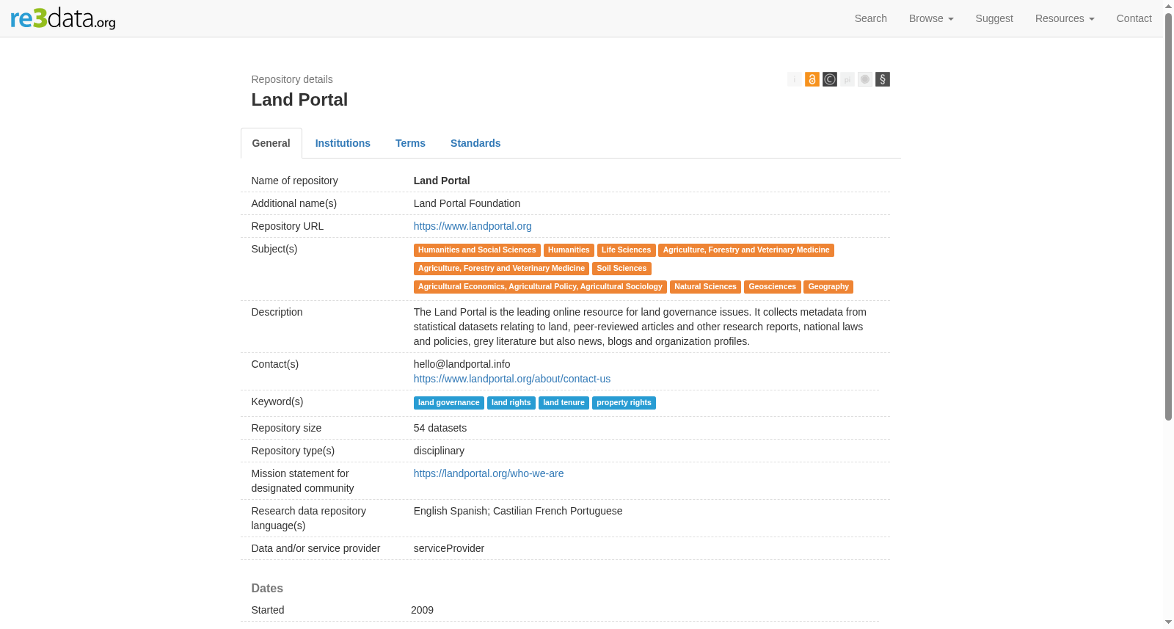Image resolution: width=1174 pixels, height=629 pixels.
Task: Open the Contact page in the navbar
Action: click(x=1134, y=18)
